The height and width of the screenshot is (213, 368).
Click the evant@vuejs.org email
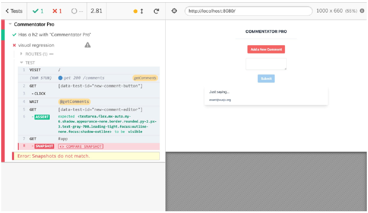point(220,100)
